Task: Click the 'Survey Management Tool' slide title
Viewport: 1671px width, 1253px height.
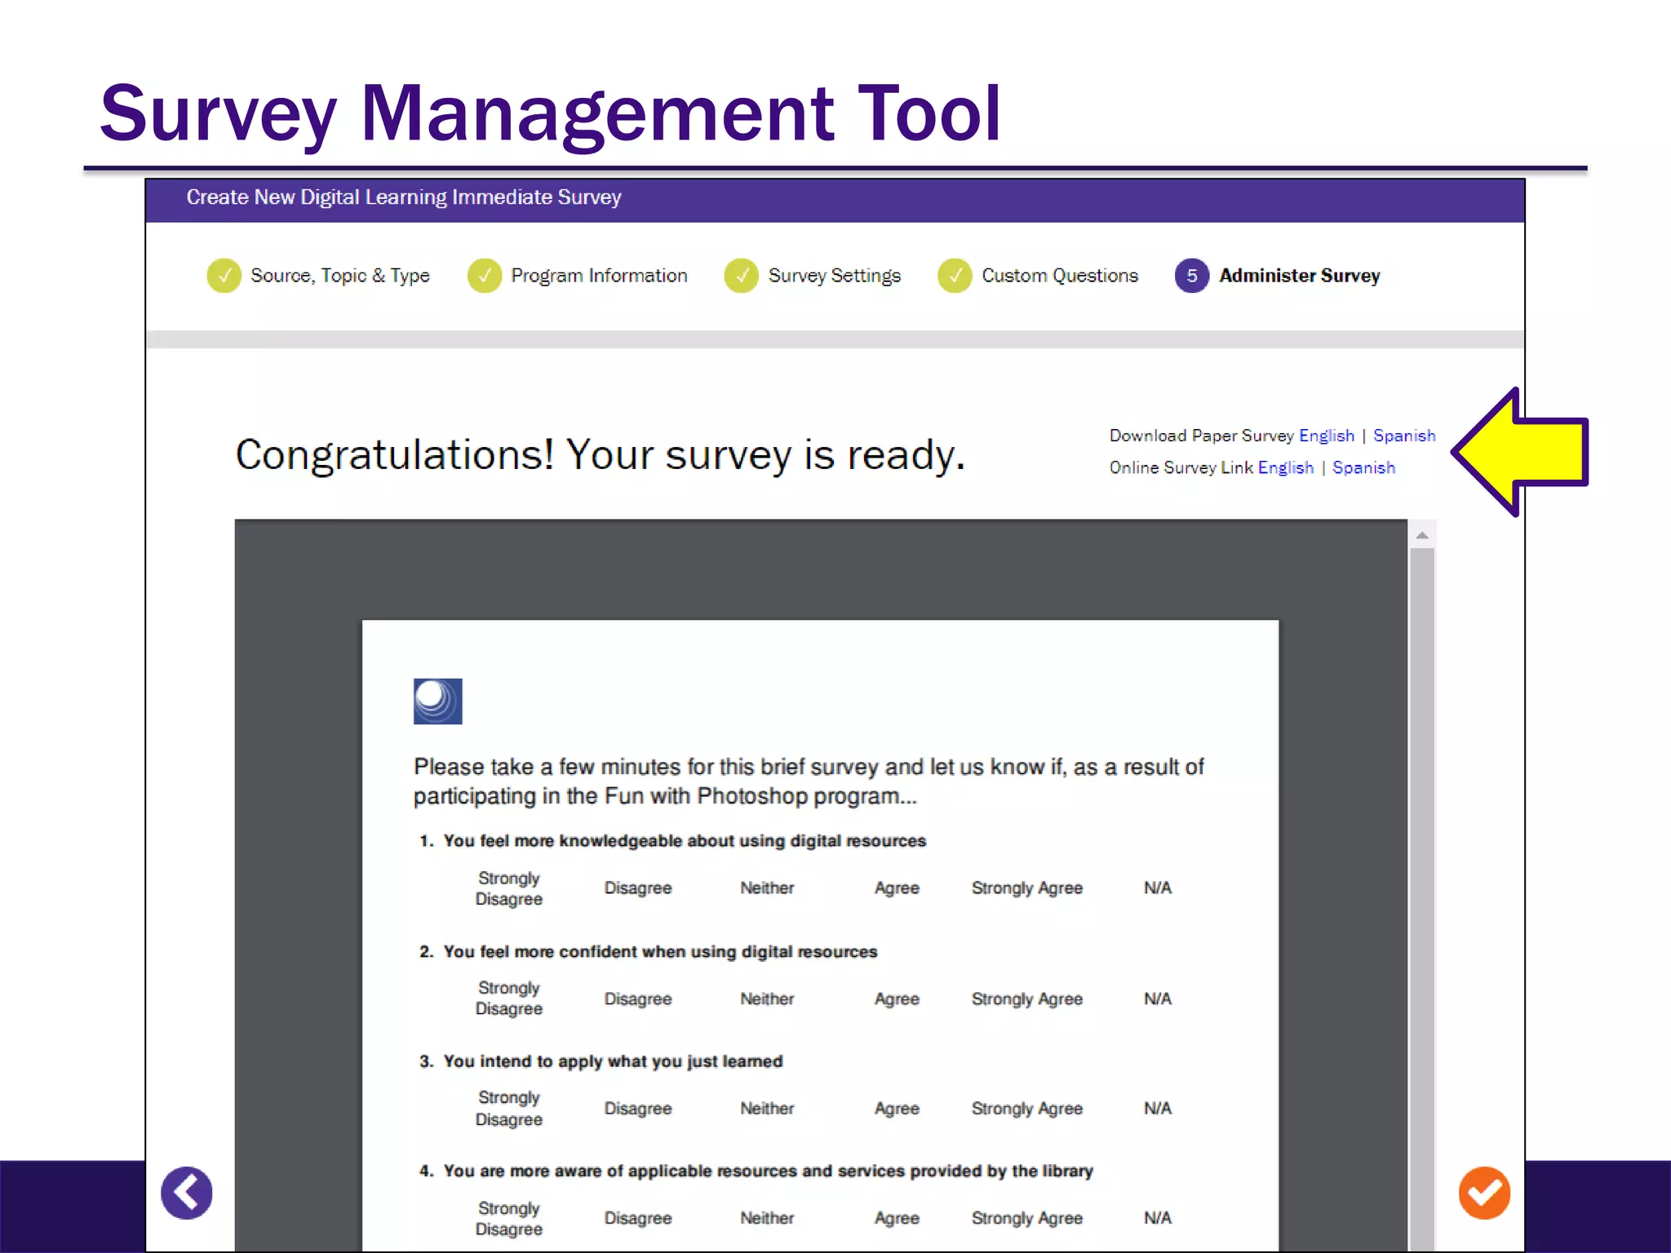Action: pos(550,114)
